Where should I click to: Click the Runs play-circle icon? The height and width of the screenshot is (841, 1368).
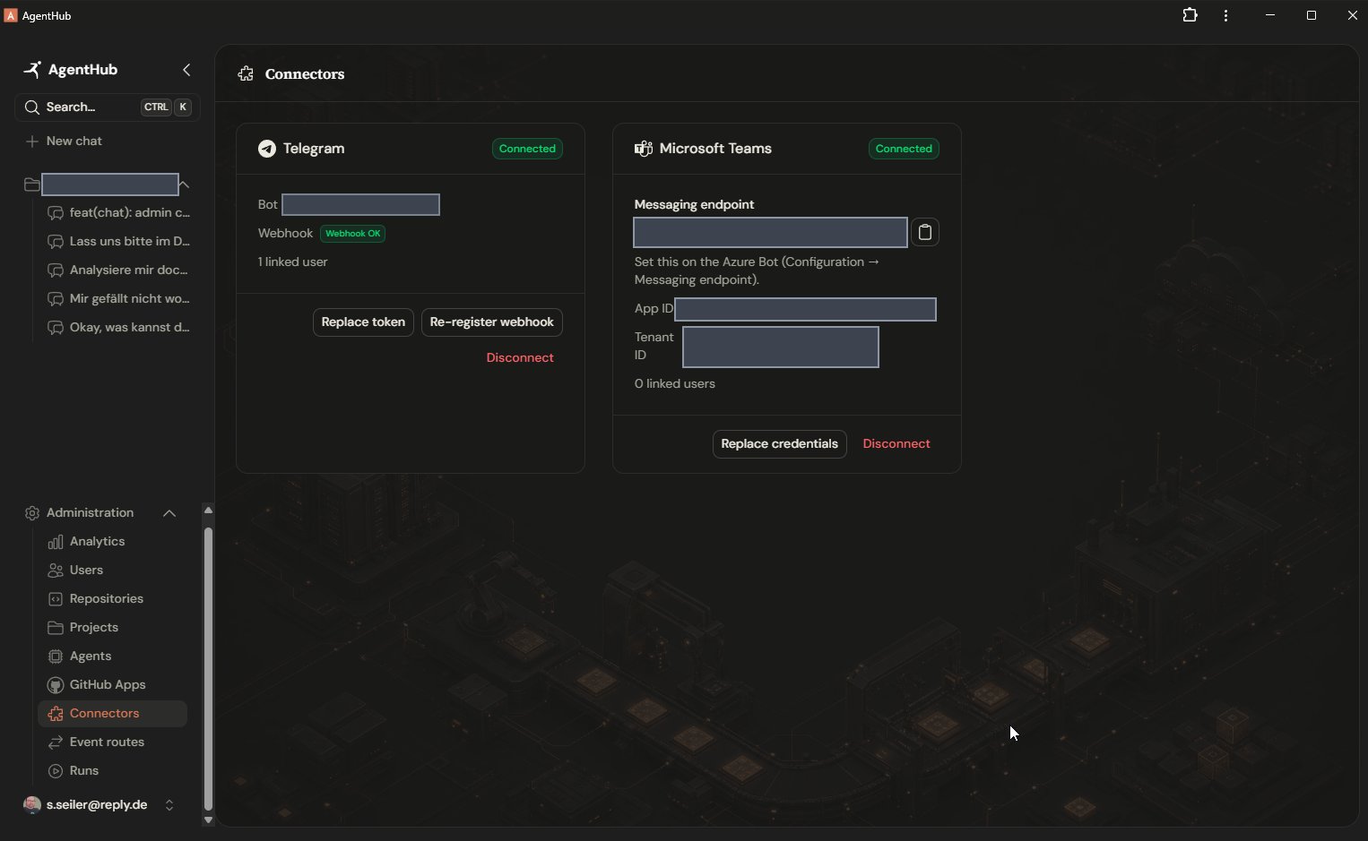(56, 771)
